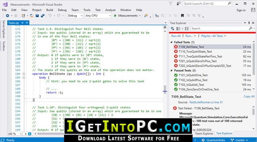Collapse the body code block
The width and height of the screenshot is (257, 142).
tap(24, 78)
